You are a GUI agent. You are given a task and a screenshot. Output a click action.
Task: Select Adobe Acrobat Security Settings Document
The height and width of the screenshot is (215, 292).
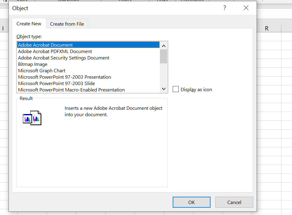click(63, 58)
